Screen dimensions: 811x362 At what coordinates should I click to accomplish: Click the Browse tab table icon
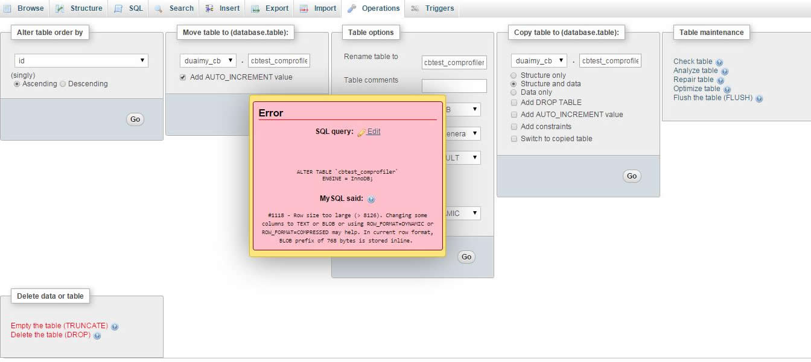pos(8,8)
